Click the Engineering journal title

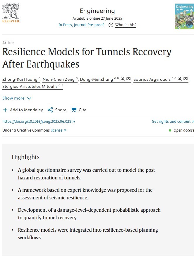pyautogui.click(x=97, y=11)
